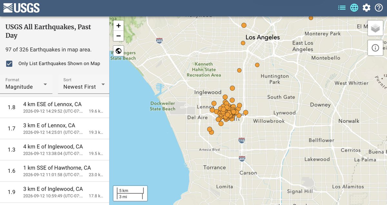This screenshot has height=205, width=387.
Task: Click the Kenneth Hahn State Recreation Area label
Action: [204, 69]
